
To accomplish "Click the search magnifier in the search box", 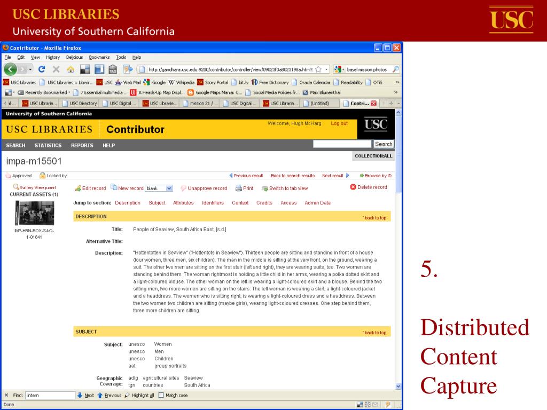I will click(x=395, y=69).
